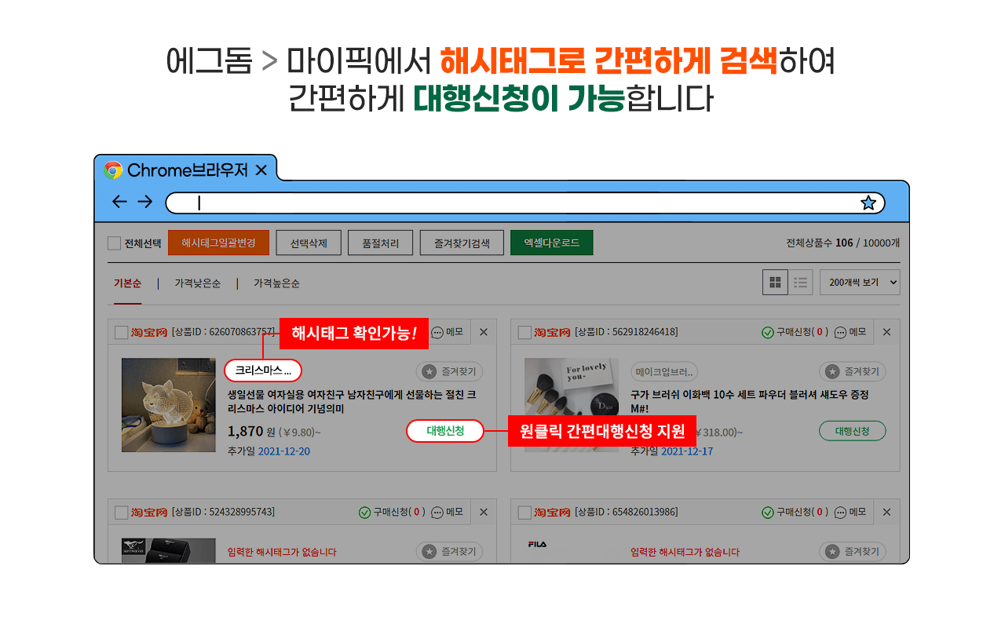Select checkbox for product 524328995743

click(x=121, y=513)
